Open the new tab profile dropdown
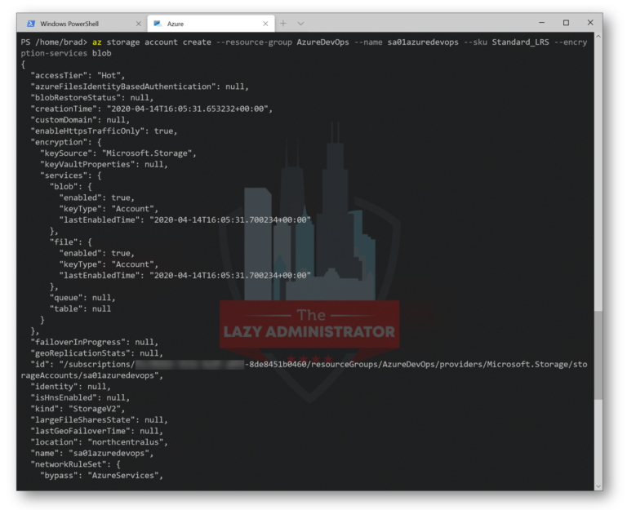 tap(300, 24)
